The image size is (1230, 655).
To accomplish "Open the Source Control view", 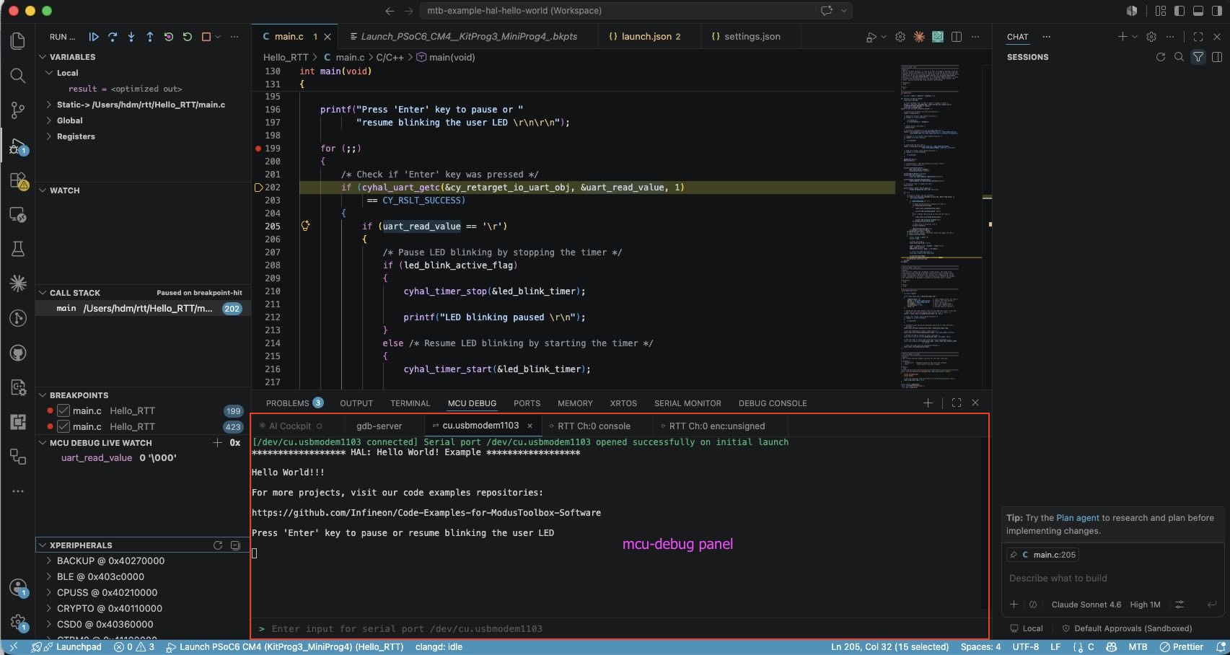I will pyautogui.click(x=18, y=110).
